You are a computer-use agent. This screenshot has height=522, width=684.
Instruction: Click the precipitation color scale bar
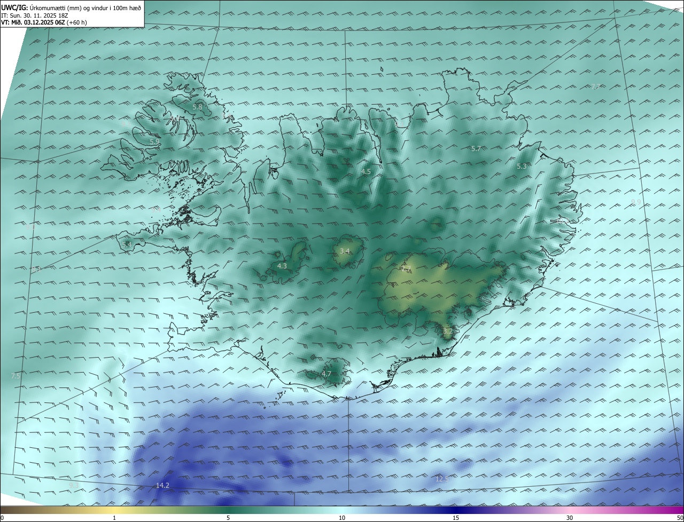342,510
